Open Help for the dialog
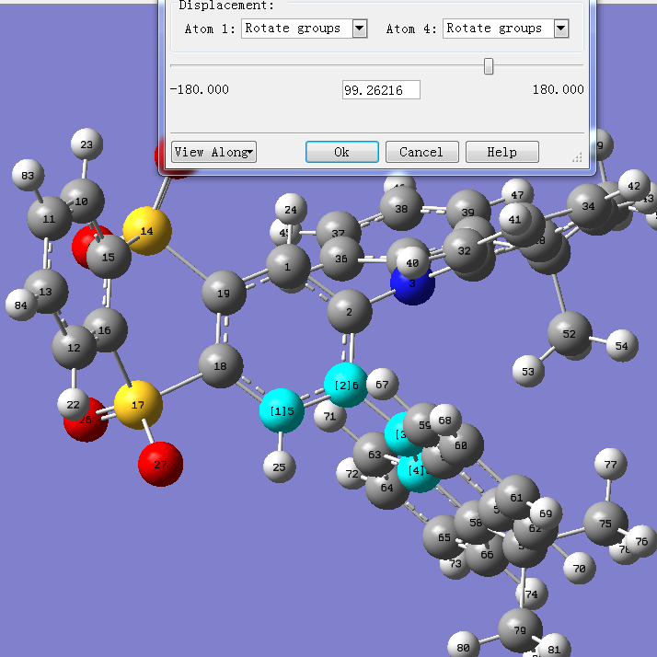Screen dimensions: 657x657 (x=502, y=152)
